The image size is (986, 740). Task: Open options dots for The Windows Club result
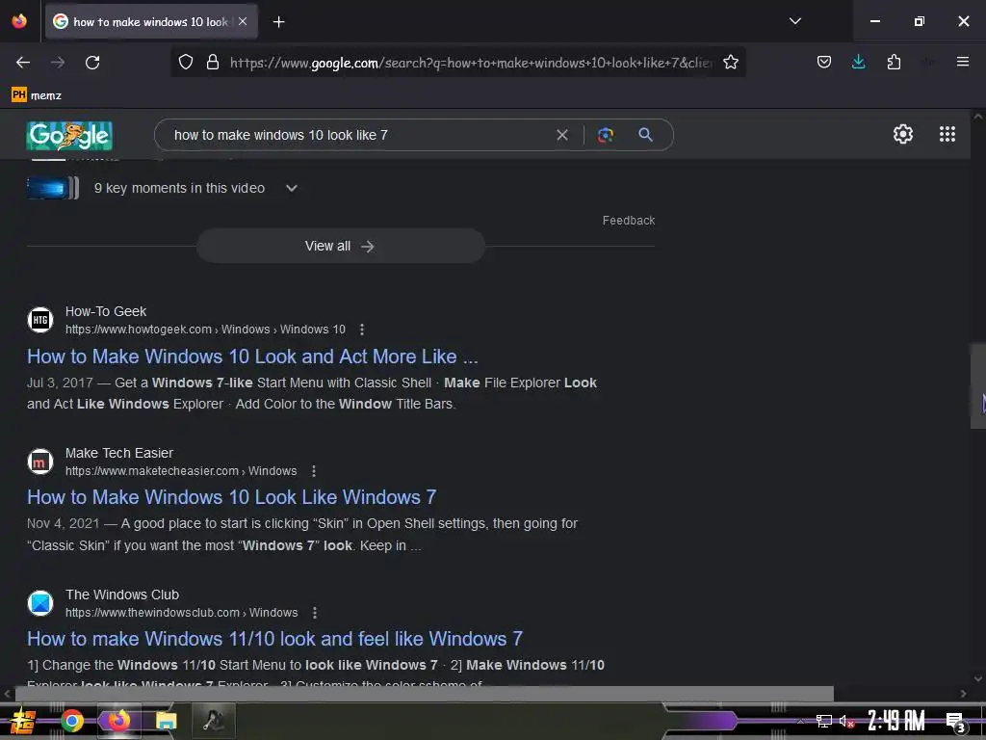click(315, 612)
